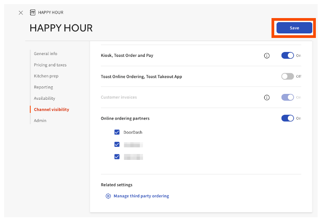324x224 pixels.
Task: Click the gear icon beside Manage third party ordering
Action: point(108,196)
